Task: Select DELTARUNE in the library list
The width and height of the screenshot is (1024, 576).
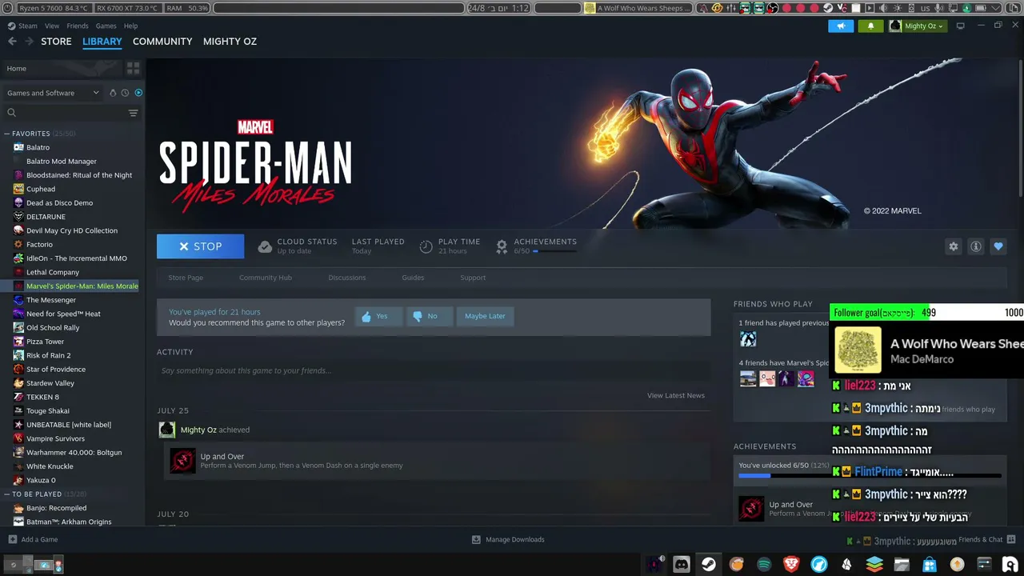Action: 46,217
